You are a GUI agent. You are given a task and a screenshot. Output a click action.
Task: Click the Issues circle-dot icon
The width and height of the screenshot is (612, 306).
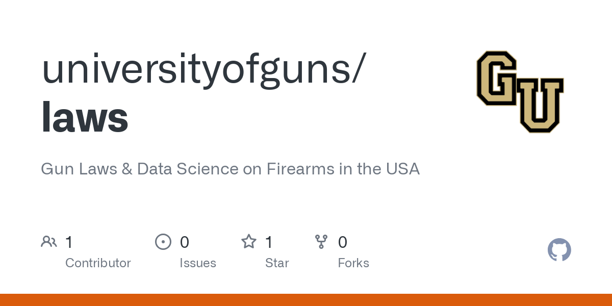pyautogui.click(x=163, y=242)
